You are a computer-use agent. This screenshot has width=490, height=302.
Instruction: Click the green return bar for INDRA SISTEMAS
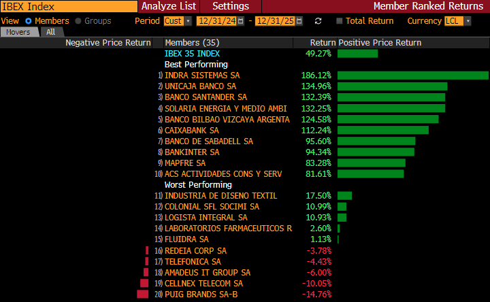(x=412, y=75)
